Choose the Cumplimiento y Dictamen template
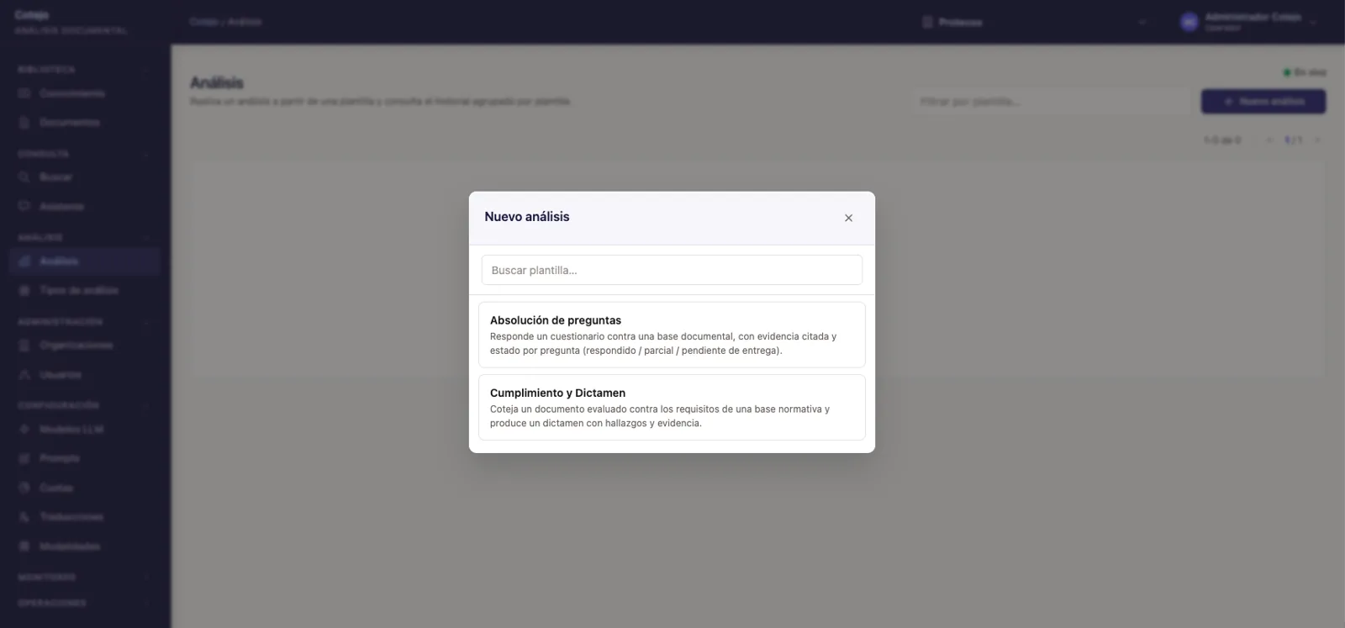The width and height of the screenshot is (1345, 628). [x=672, y=407]
